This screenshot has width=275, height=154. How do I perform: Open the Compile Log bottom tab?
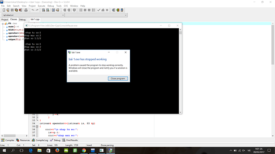click(x=40, y=140)
